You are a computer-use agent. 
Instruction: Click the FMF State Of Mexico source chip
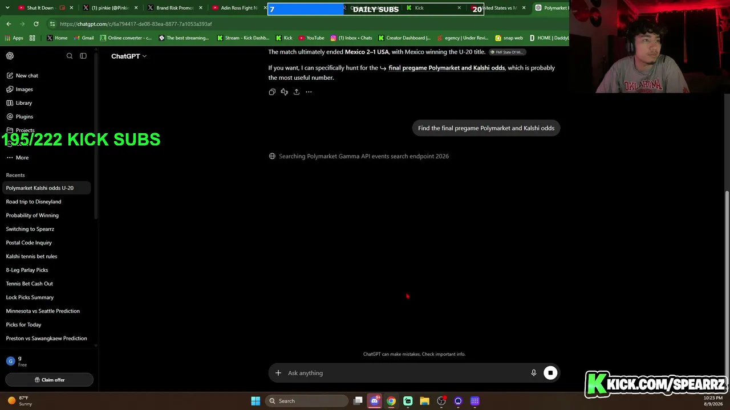(x=507, y=52)
